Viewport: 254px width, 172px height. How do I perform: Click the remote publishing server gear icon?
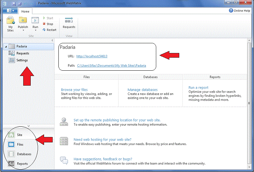(x=64, y=122)
